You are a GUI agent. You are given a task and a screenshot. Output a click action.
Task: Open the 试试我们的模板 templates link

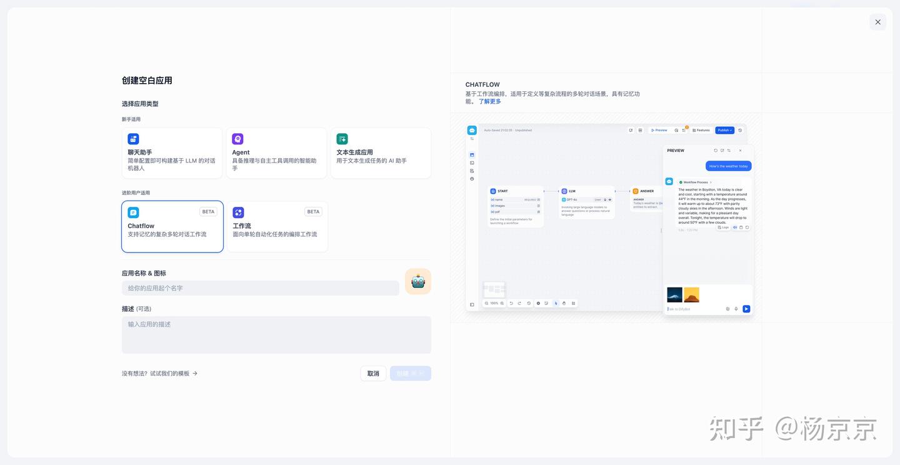pos(174,373)
